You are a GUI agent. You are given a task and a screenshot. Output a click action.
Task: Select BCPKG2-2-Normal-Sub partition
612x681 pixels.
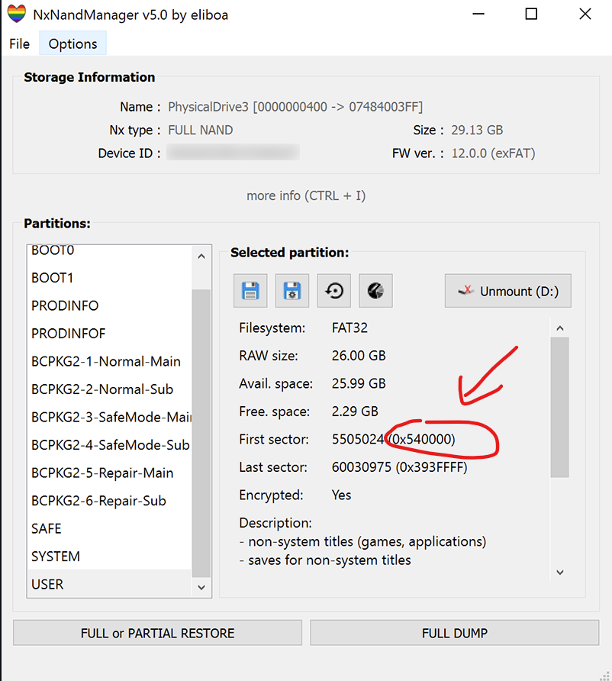click(x=109, y=389)
